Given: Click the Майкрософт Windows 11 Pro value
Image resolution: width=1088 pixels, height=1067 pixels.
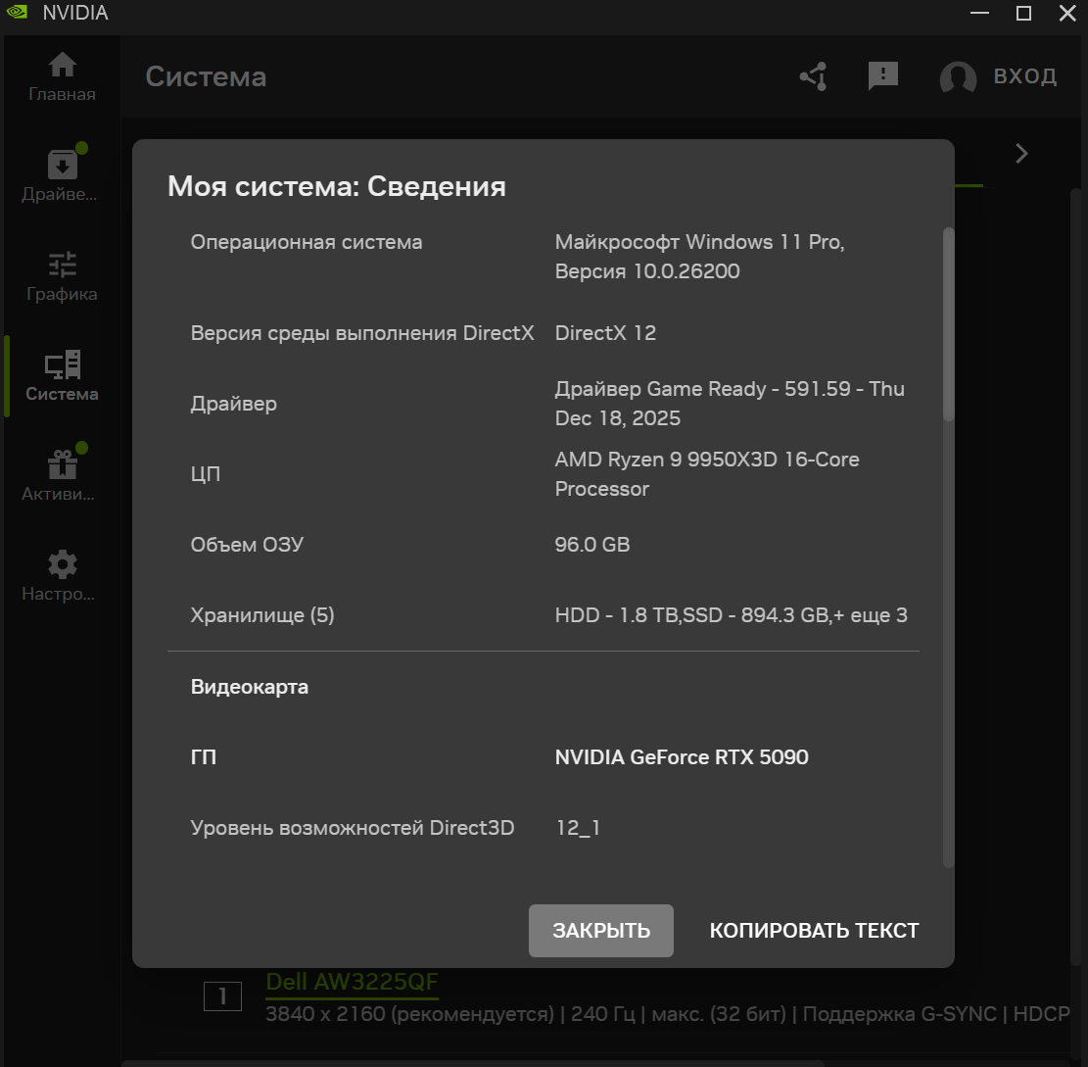Looking at the screenshot, I should [699, 256].
